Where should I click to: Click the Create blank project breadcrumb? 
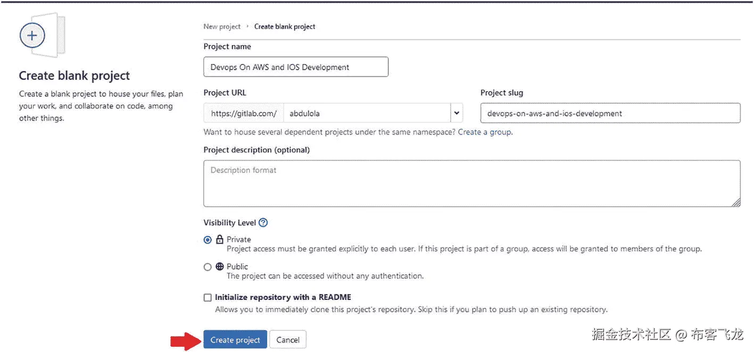[x=285, y=27]
